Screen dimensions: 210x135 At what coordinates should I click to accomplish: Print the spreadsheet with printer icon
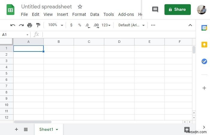click(x=30, y=25)
